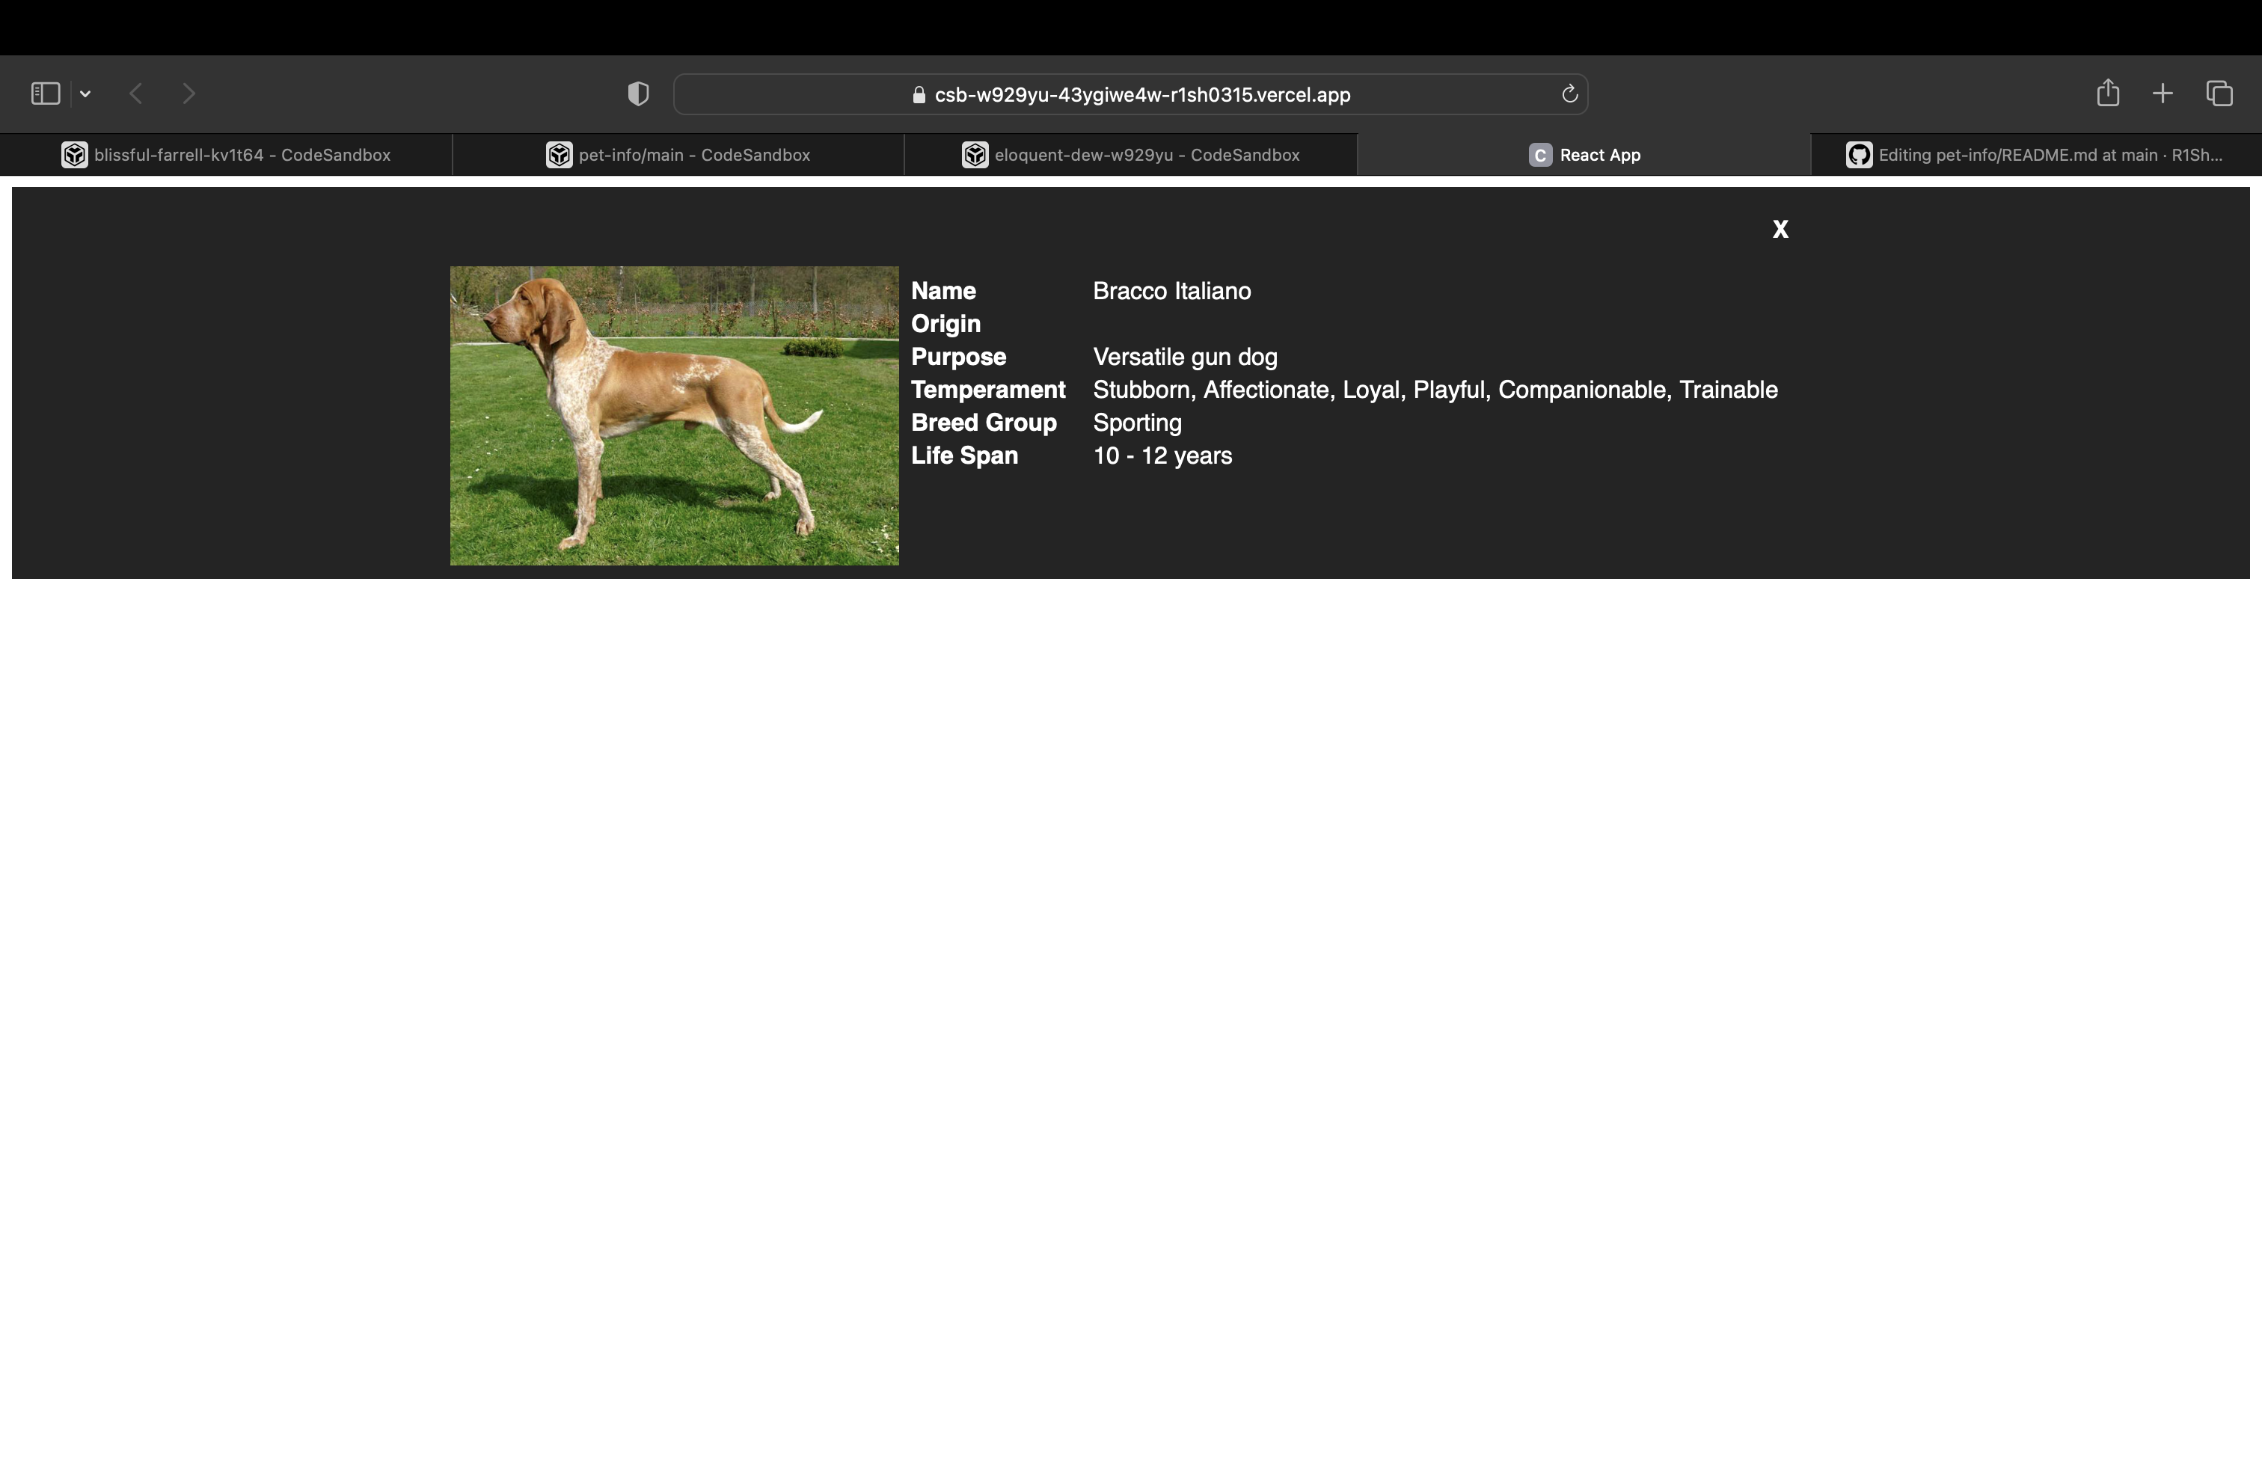Close the Bracco Italiano detail card
2262x1469 pixels.
[1780, 228]
